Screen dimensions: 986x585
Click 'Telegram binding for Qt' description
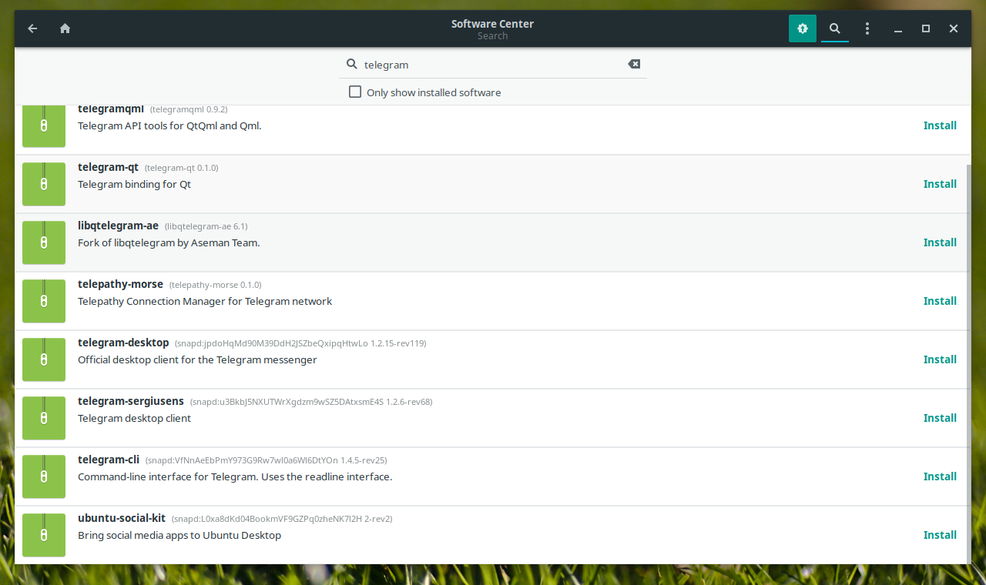pyautogui.click(x=134, y=184)
